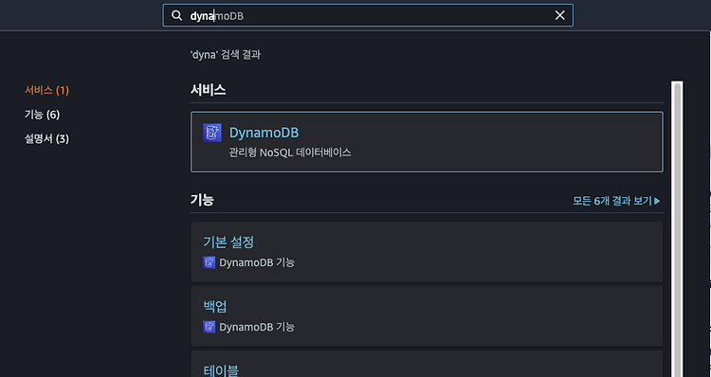Image resolution: width=711 pixels, height=377 pixels.
Task: Show all results via 모든 6개 결과 보기
Action: click(612, 201)
